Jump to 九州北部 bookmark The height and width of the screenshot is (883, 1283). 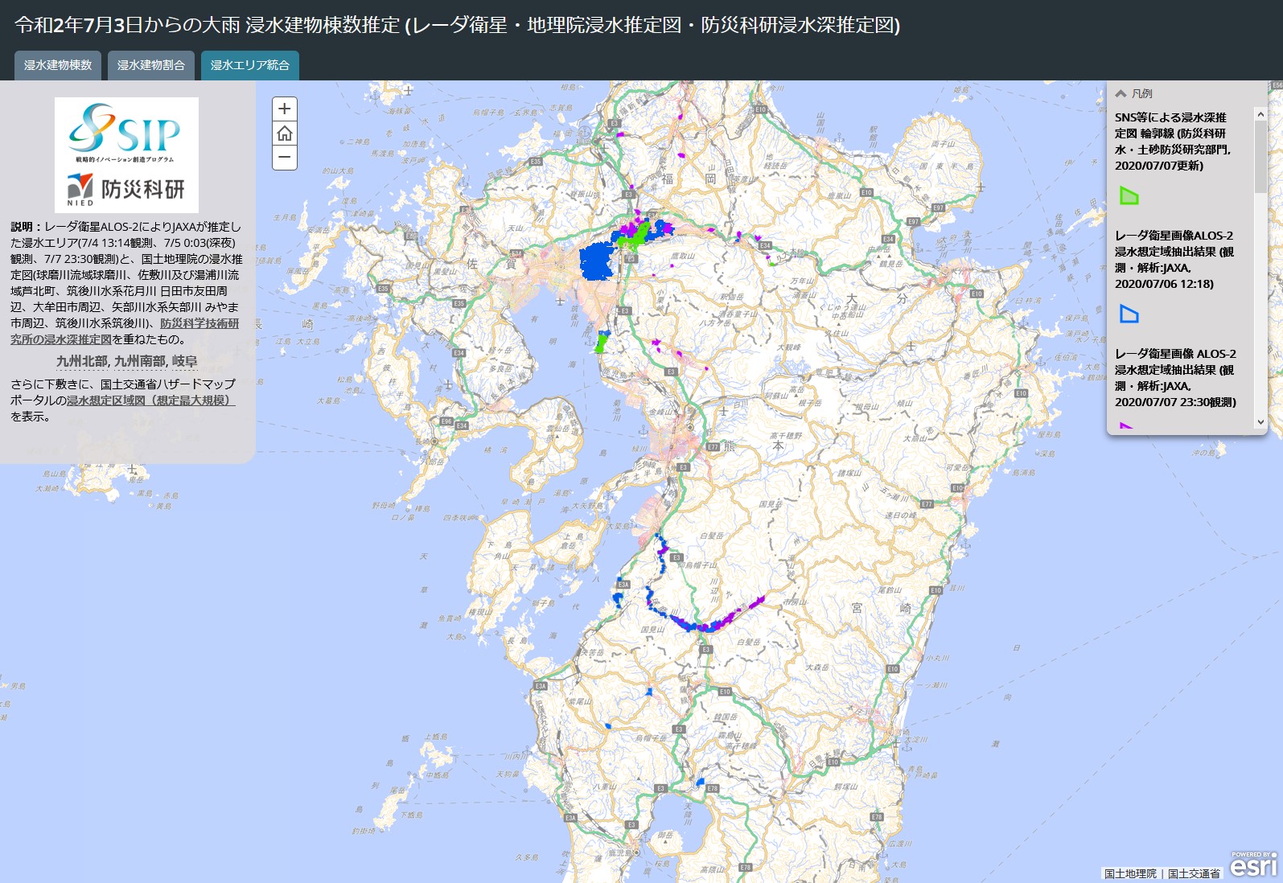pos(81,361)
